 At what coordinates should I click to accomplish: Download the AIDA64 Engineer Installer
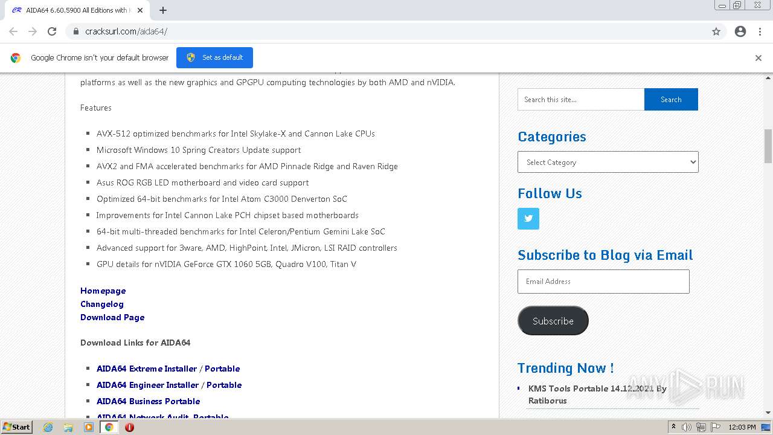click(x=147, y=385)
